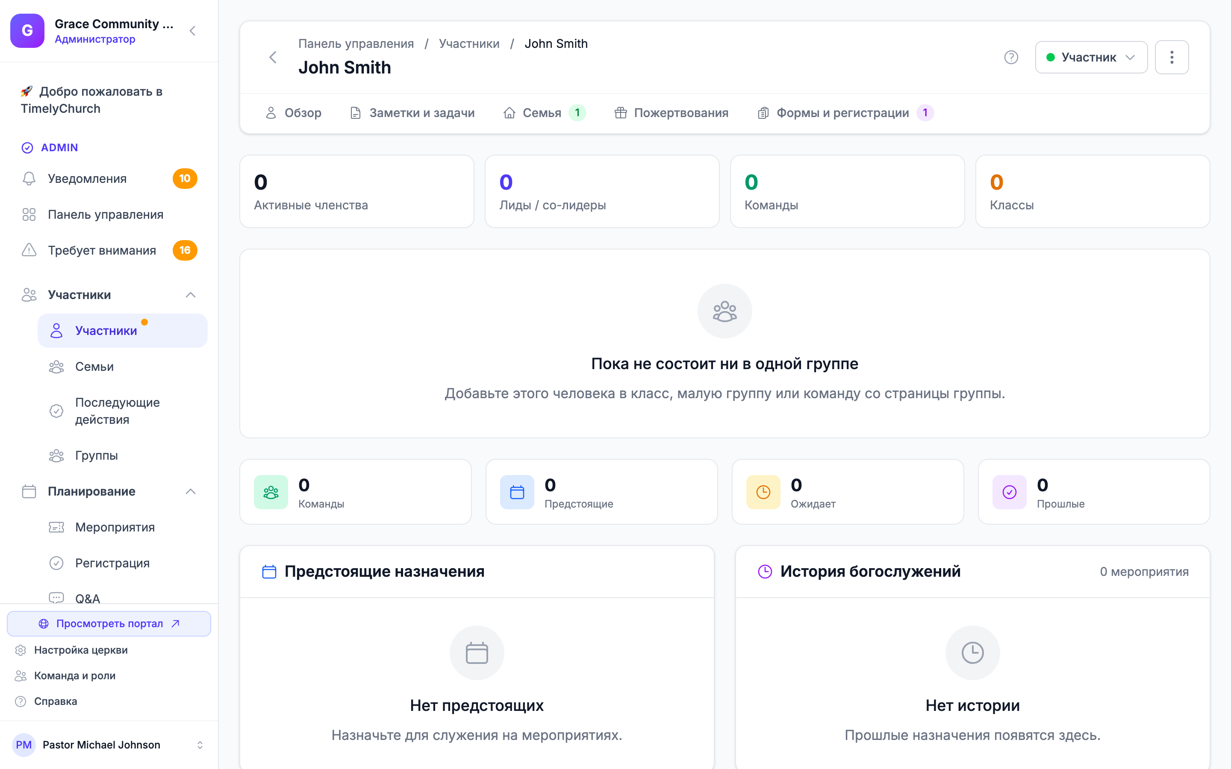This screenshot has height=769, width=1231.
Task: Click the calendar icon beside Планирование
Action: click(29, 491)
